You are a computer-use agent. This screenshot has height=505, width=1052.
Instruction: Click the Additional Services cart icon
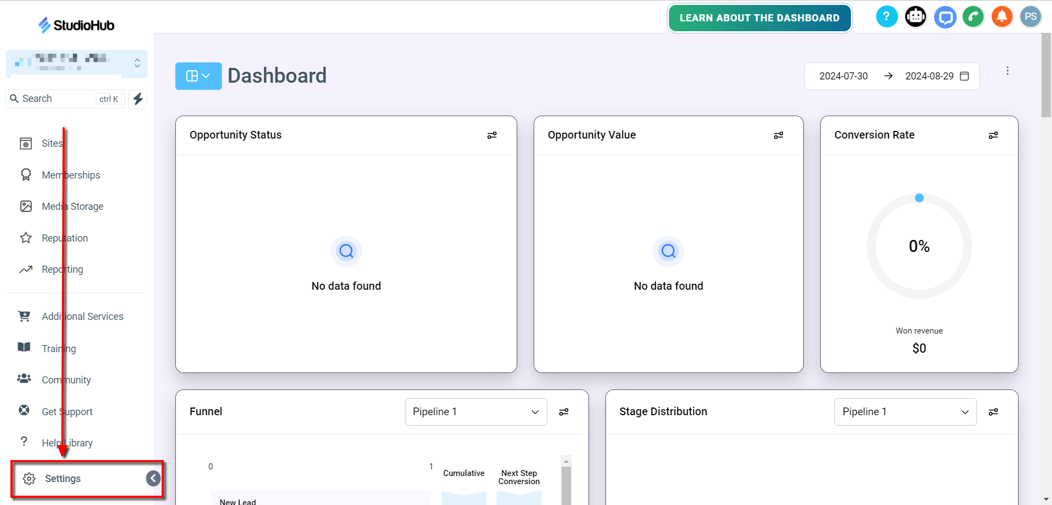coord(24,316)
